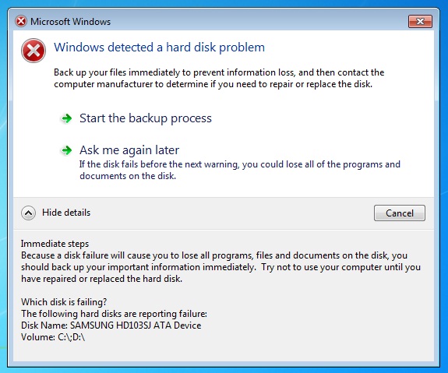Cancel the hard disk warning dialog
Image resolution: width=448 pixels, height=373 pixels.
click(x=400, y=213)
